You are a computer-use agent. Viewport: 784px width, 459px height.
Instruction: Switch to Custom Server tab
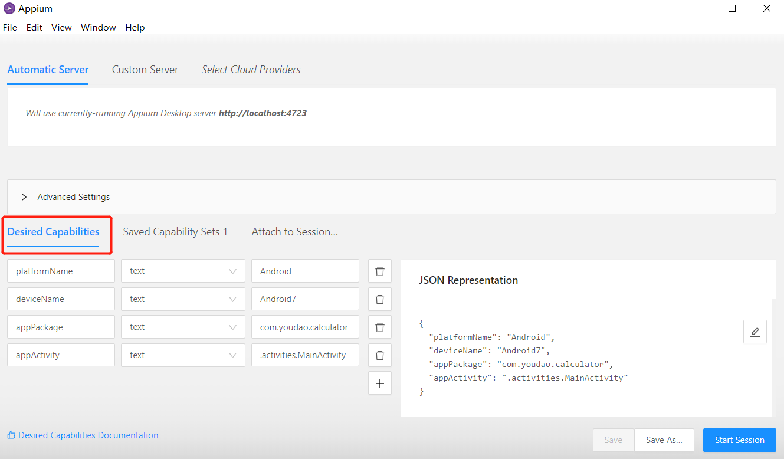coord(145,70)
